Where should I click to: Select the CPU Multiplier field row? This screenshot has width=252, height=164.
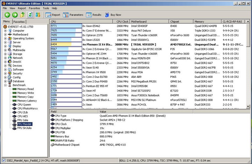tap(150, 128)
